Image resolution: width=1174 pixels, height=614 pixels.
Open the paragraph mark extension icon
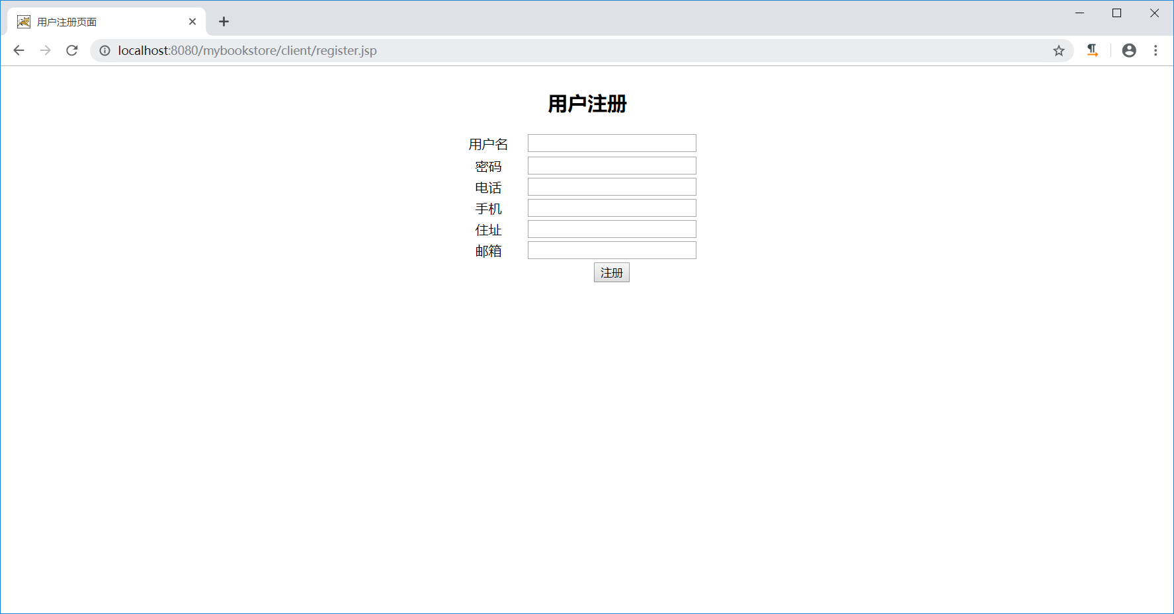pyautogui.click(x=1093, y=50)
